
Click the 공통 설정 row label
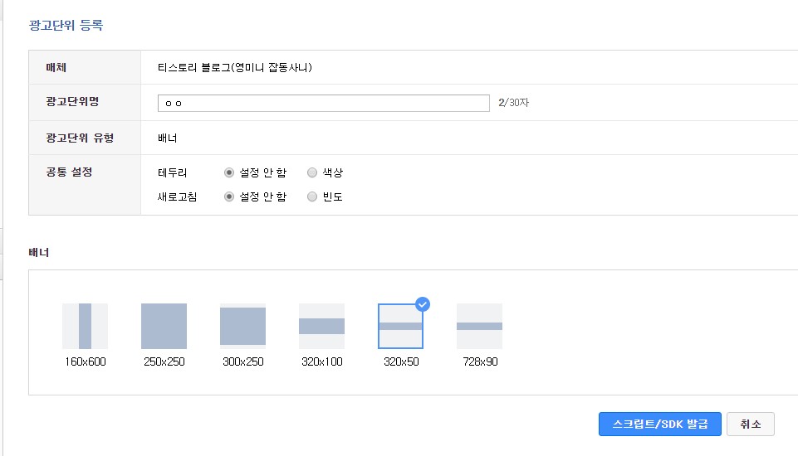coord(69,172)
